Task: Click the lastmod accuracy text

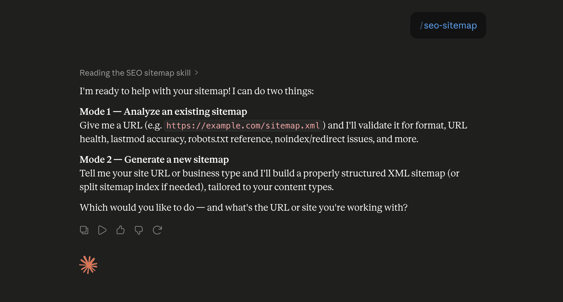Action: pyautogui.click(x=148, y=139)
